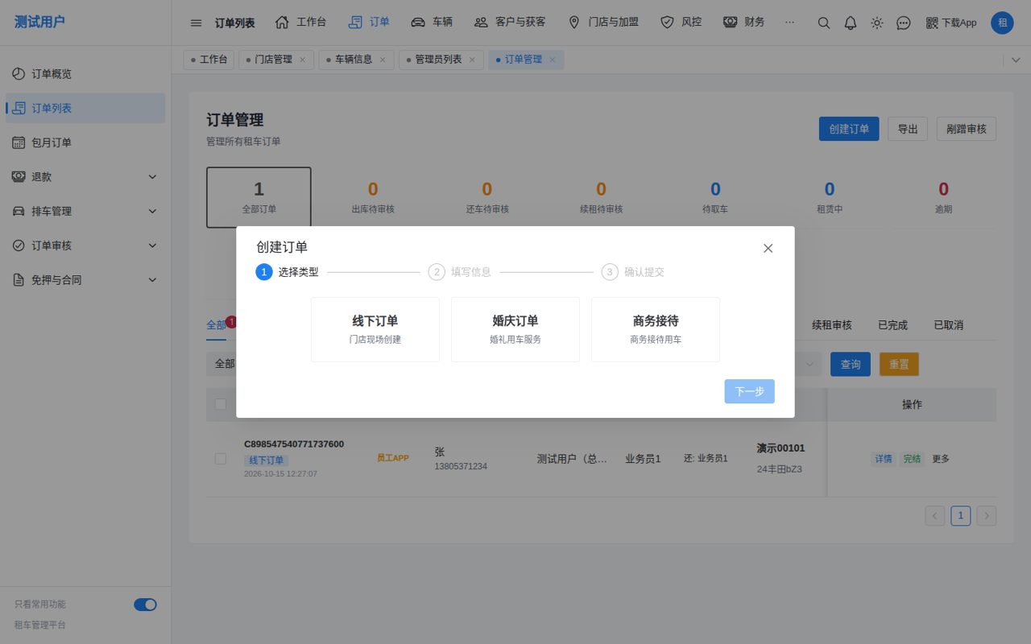The height and width of the screenshot is (644, 1031).
Task: Close the 门店管理 tab
Action: [x=302, y=60]
